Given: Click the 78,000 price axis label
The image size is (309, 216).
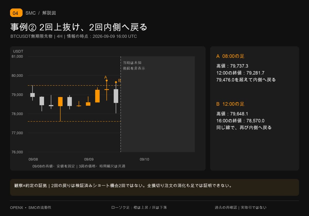Looking at the screenshot, I should pos(18,114).
